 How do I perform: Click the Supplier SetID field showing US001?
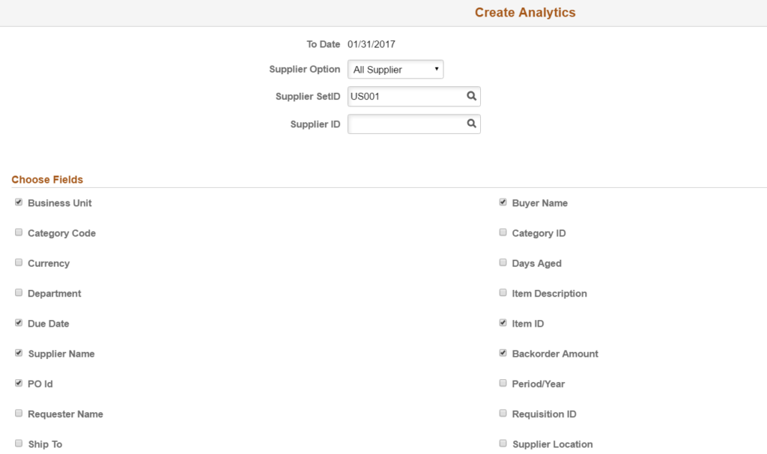404,96
